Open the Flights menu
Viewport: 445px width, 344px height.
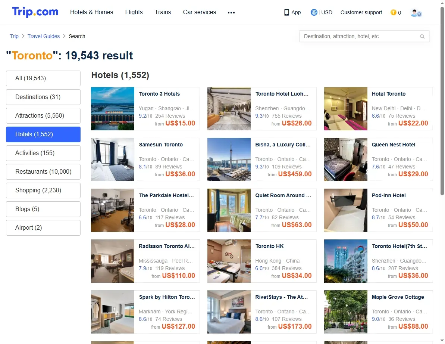[134, 12]
